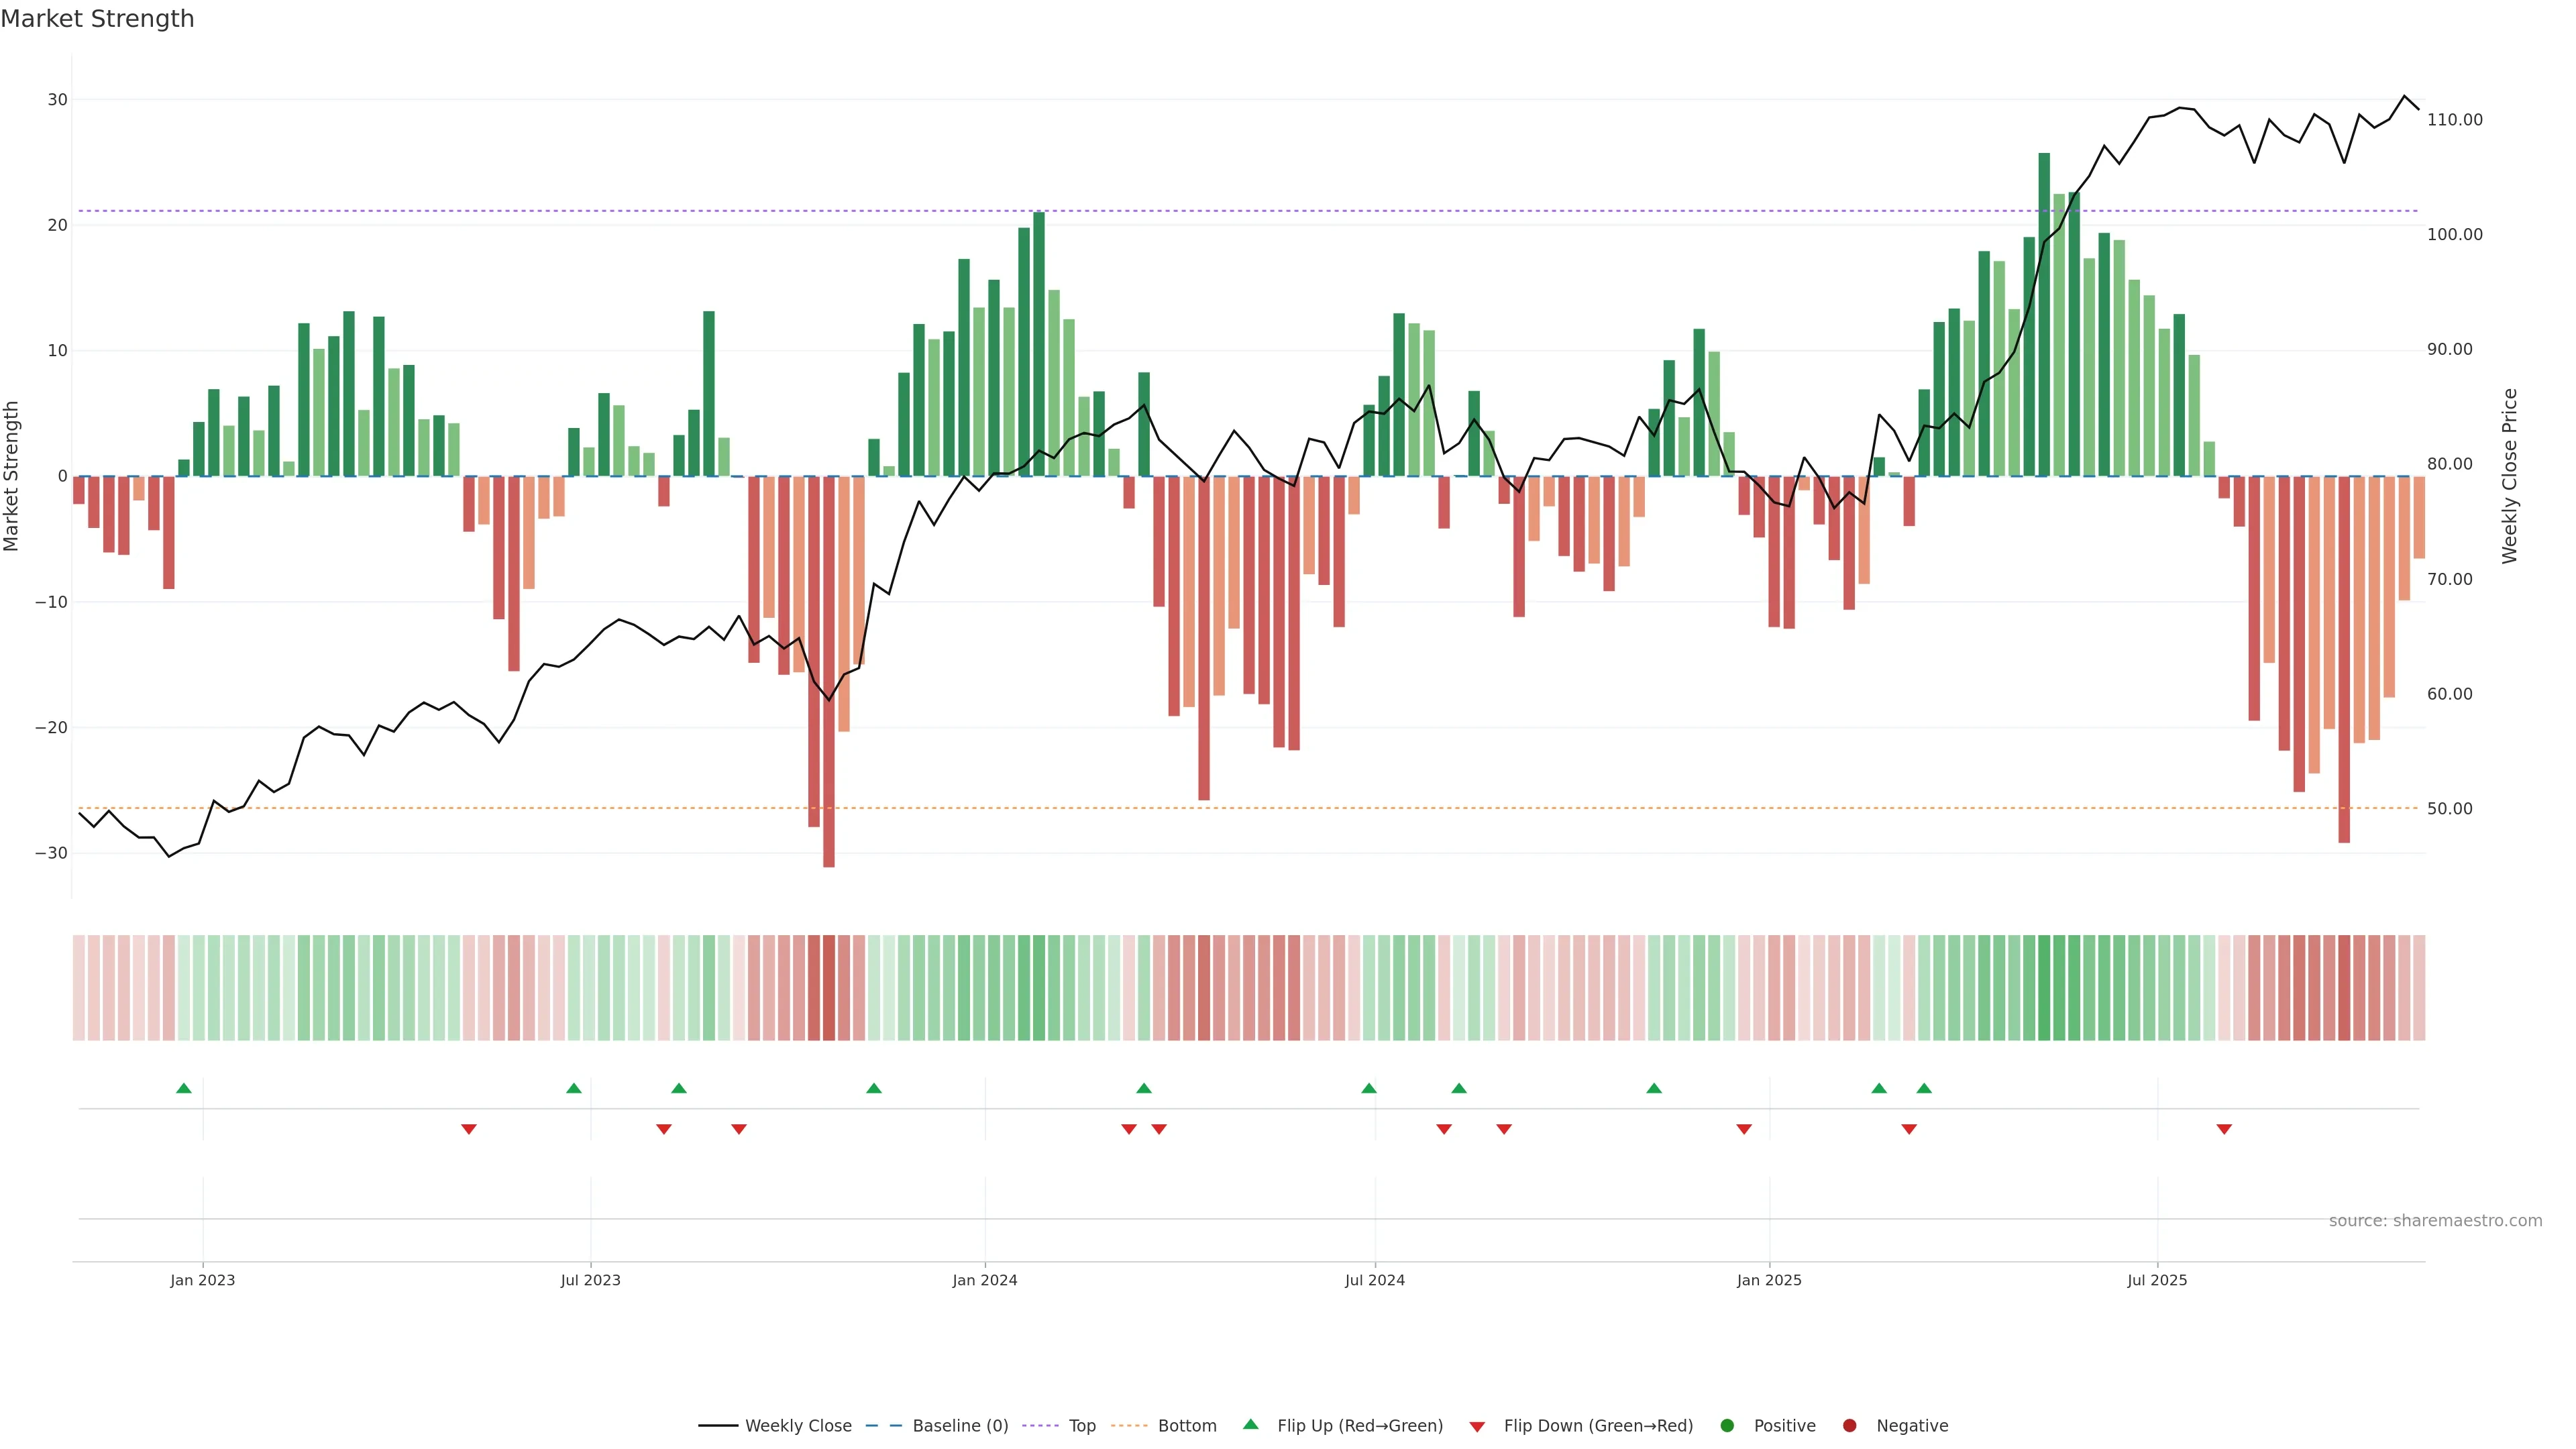Click the Jul 2025 x-axis label
Image resolution: width=2576 pixels, height=1449 pixels.
[x=2157, y=1280]
